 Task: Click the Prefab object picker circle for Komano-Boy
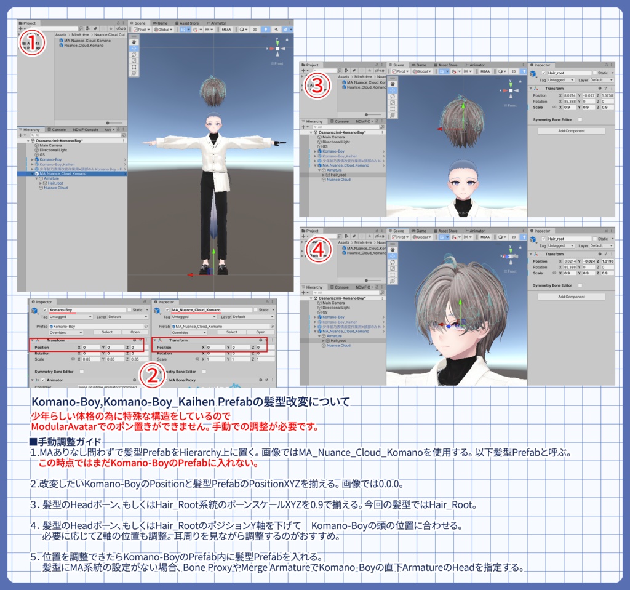coord(146,326)
